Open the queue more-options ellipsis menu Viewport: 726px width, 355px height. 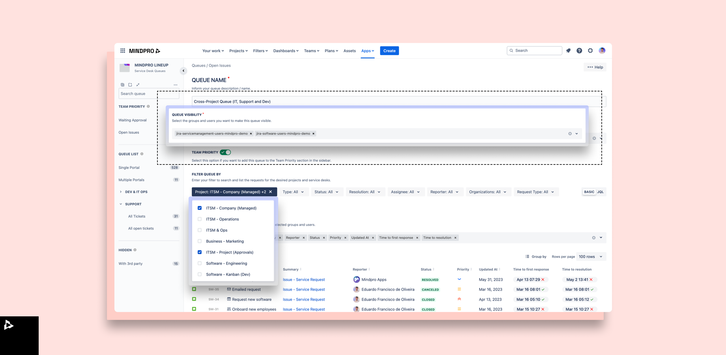[175, 84]
